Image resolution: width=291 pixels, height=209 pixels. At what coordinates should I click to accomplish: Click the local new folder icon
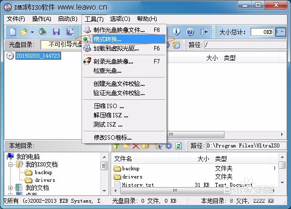pos(126,146)
